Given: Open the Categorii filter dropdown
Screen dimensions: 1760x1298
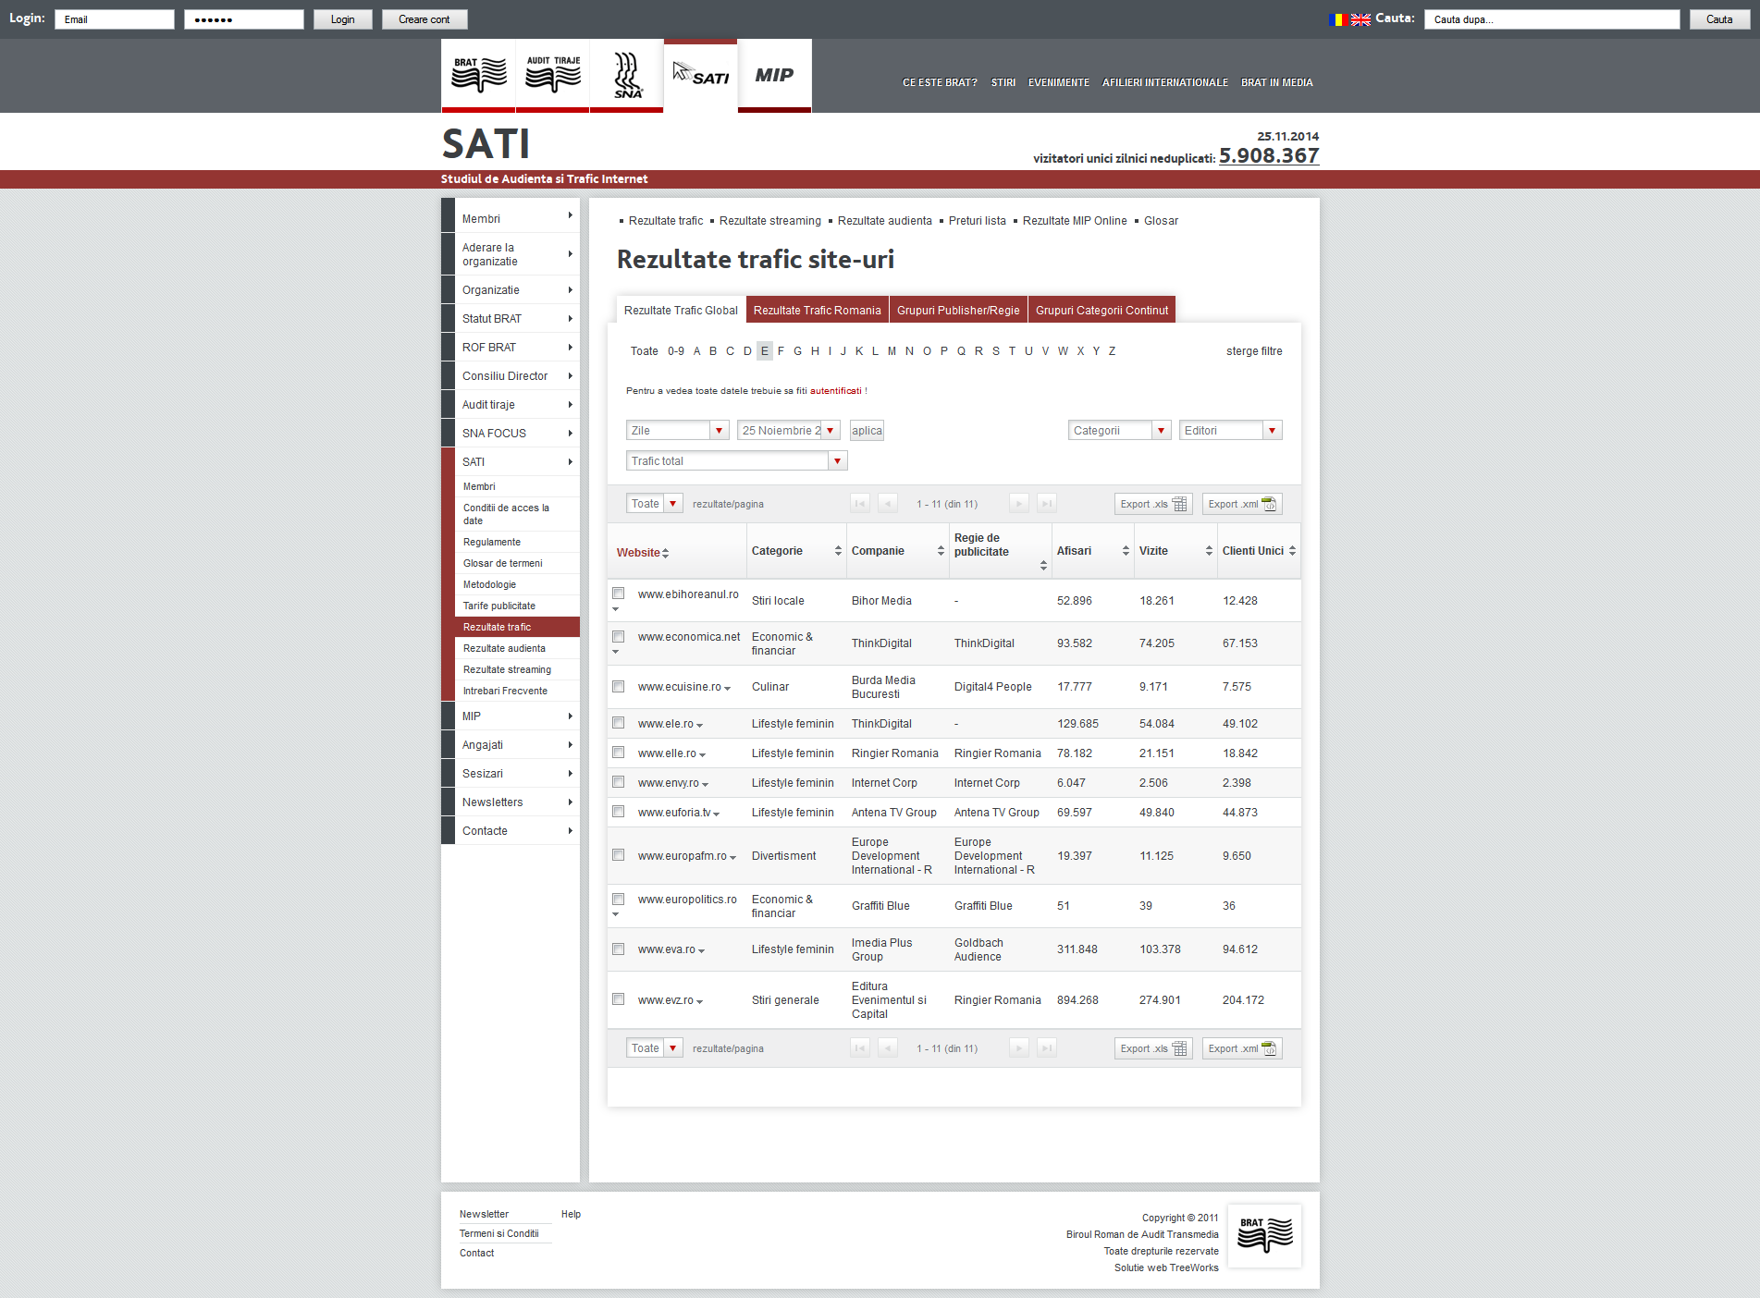Looking at the screenshot, I should (1119, 431).
